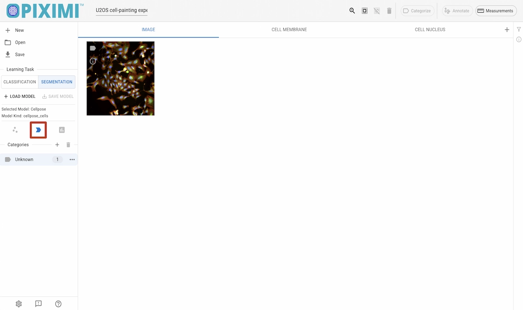Open the information icon on right sidebar
The image size is (523, 310).
pos(519,40)
